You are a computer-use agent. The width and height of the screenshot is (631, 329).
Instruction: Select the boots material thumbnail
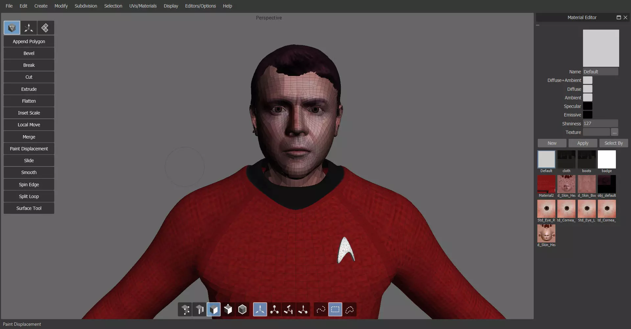coord(587,159)
